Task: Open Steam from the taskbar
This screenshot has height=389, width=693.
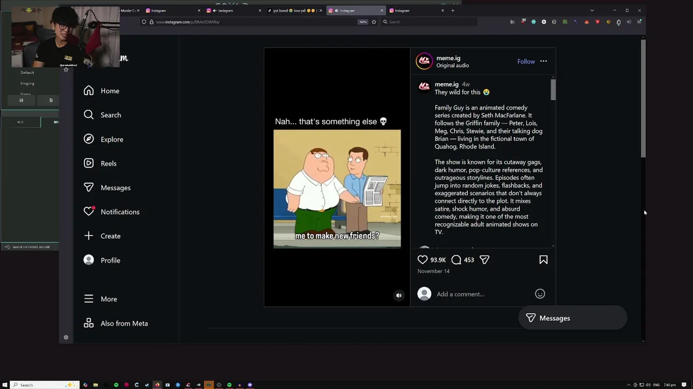Action: [147, 385]
